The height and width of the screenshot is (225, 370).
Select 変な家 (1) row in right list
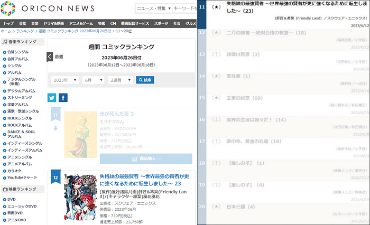pos(283,83)
